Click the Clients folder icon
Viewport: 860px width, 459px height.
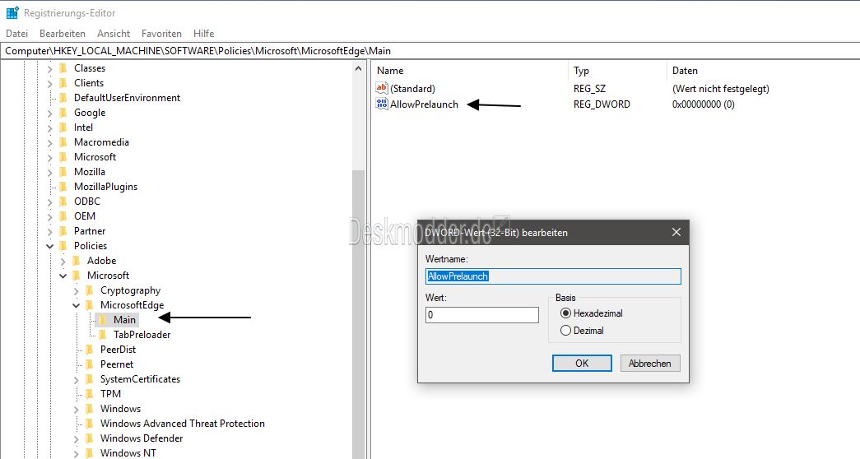(x=63, y=83)
